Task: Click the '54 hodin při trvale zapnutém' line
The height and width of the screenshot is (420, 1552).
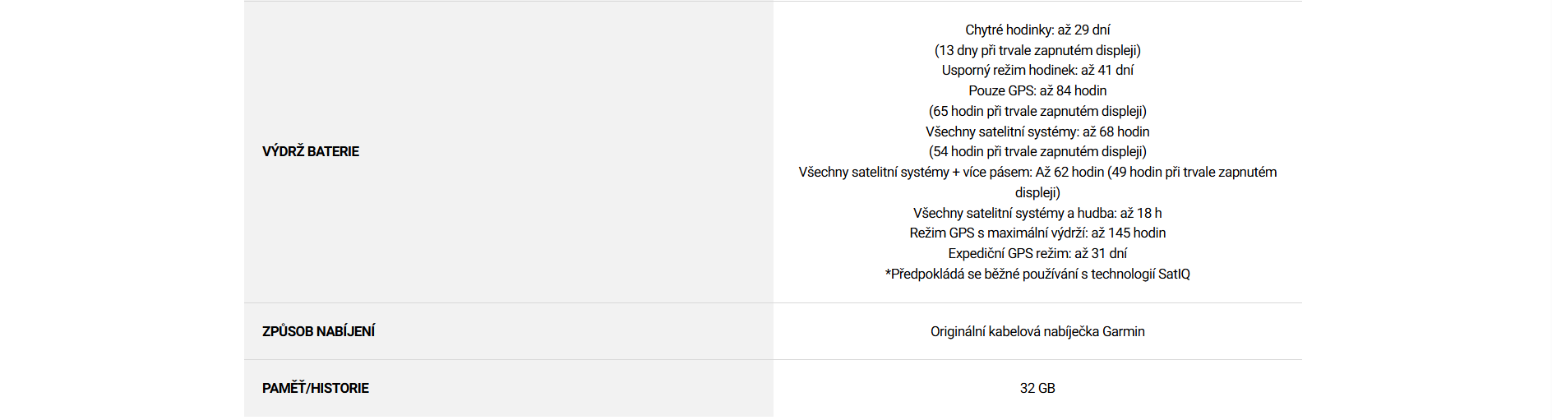Action: point(1037,151)
